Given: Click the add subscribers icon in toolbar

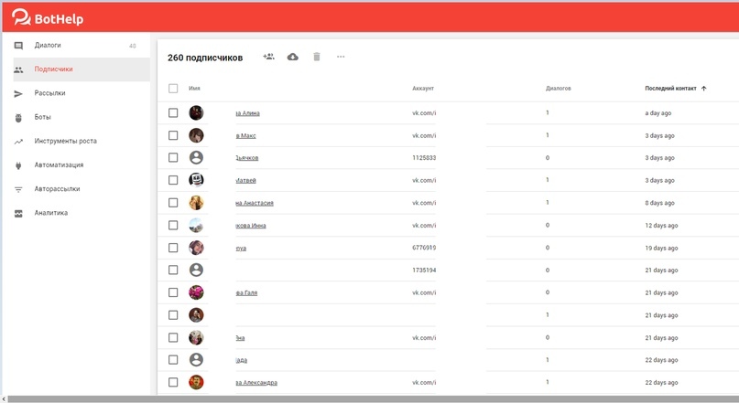Looking at the screenshot, I should point(268,57).
